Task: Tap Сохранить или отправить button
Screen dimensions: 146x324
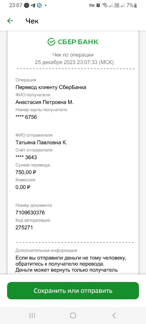Action: tap(73, 291)
